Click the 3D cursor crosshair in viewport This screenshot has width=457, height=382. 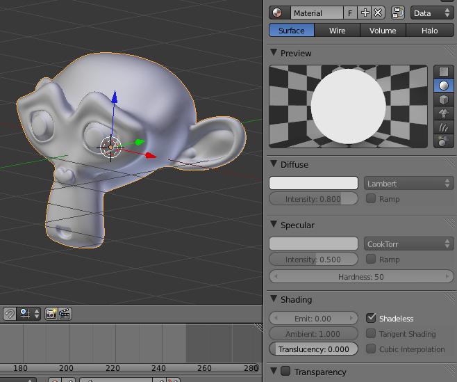(x=110, y=148)
